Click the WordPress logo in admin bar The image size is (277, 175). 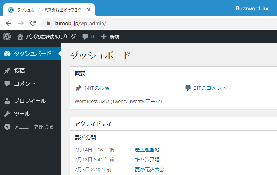coord(7,37)
